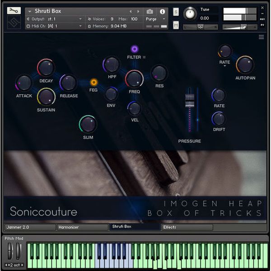Click the ATTACK knob

24,83
